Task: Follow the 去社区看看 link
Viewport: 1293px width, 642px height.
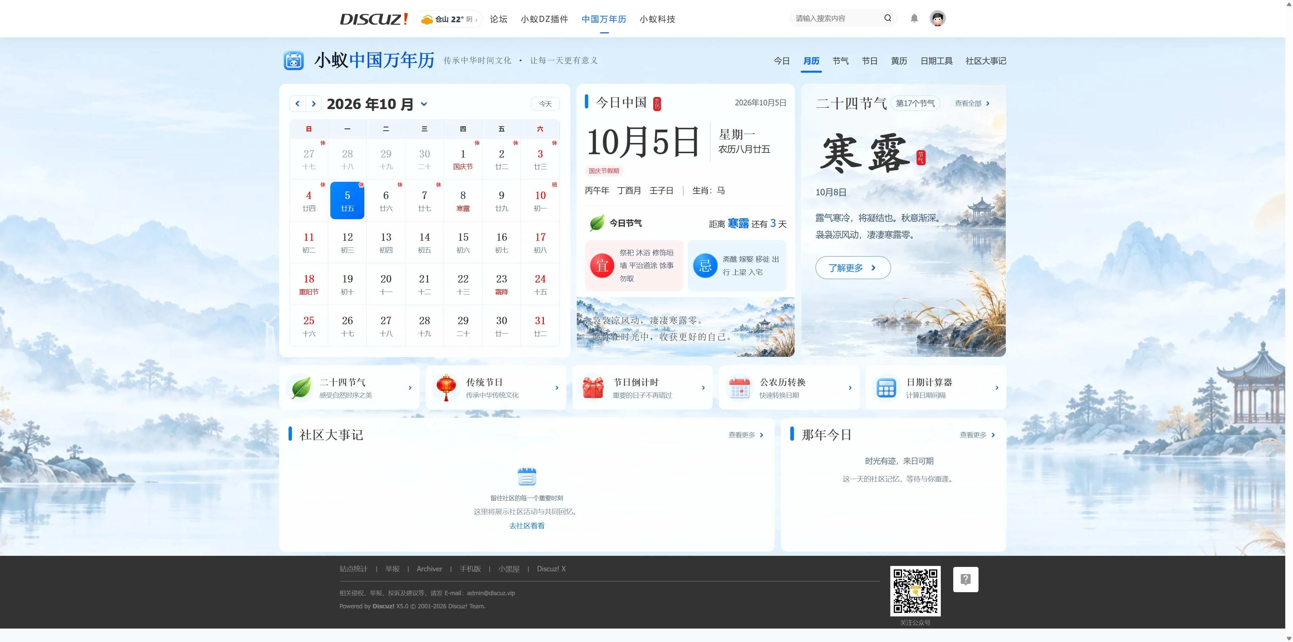Action: (527, 526)
